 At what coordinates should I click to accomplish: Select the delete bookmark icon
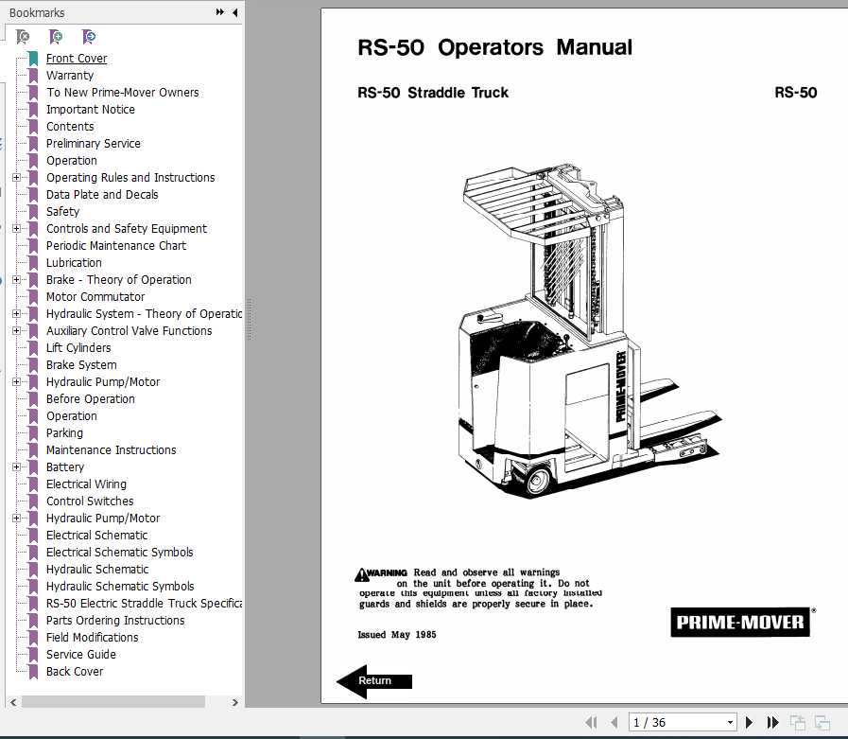(23, 36)
